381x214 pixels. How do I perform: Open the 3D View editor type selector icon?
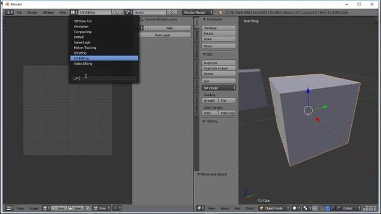coord(201,208)
